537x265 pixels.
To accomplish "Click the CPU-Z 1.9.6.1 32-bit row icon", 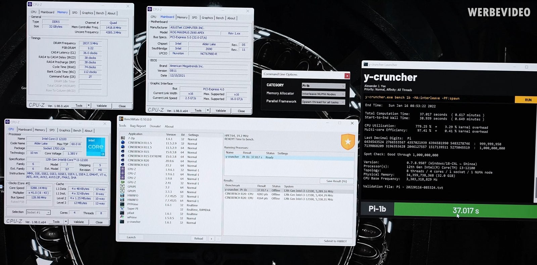I will (x=123, y=169).
